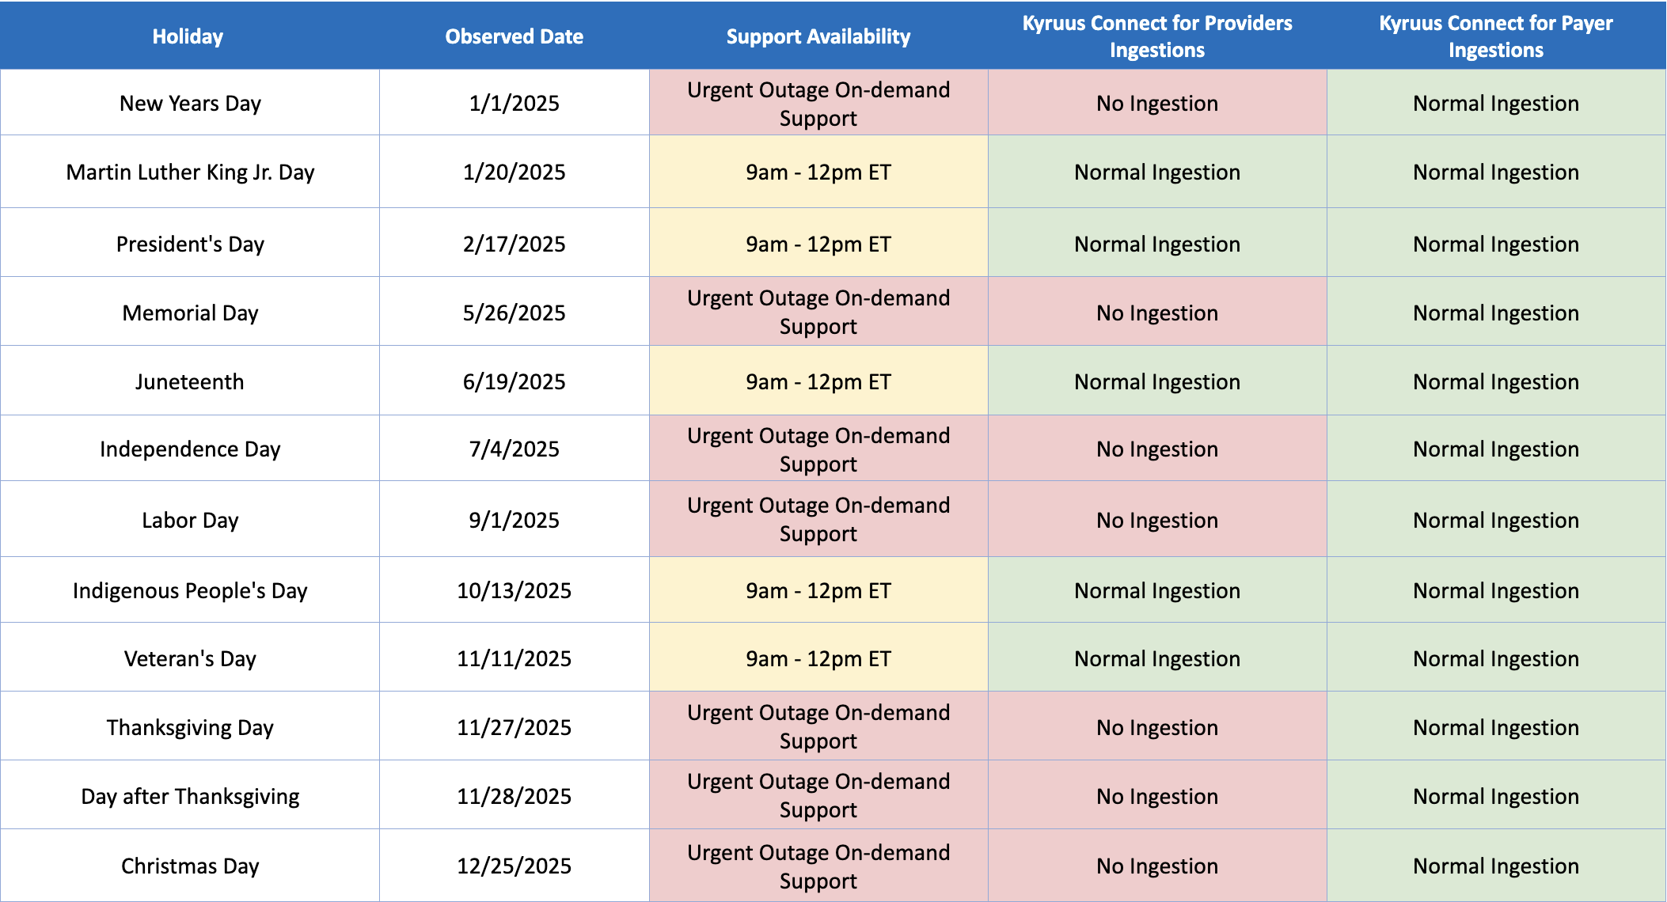Click Martin Luther King Jr. Day cell
This screenshot has width=1667, height=902.
189,172
